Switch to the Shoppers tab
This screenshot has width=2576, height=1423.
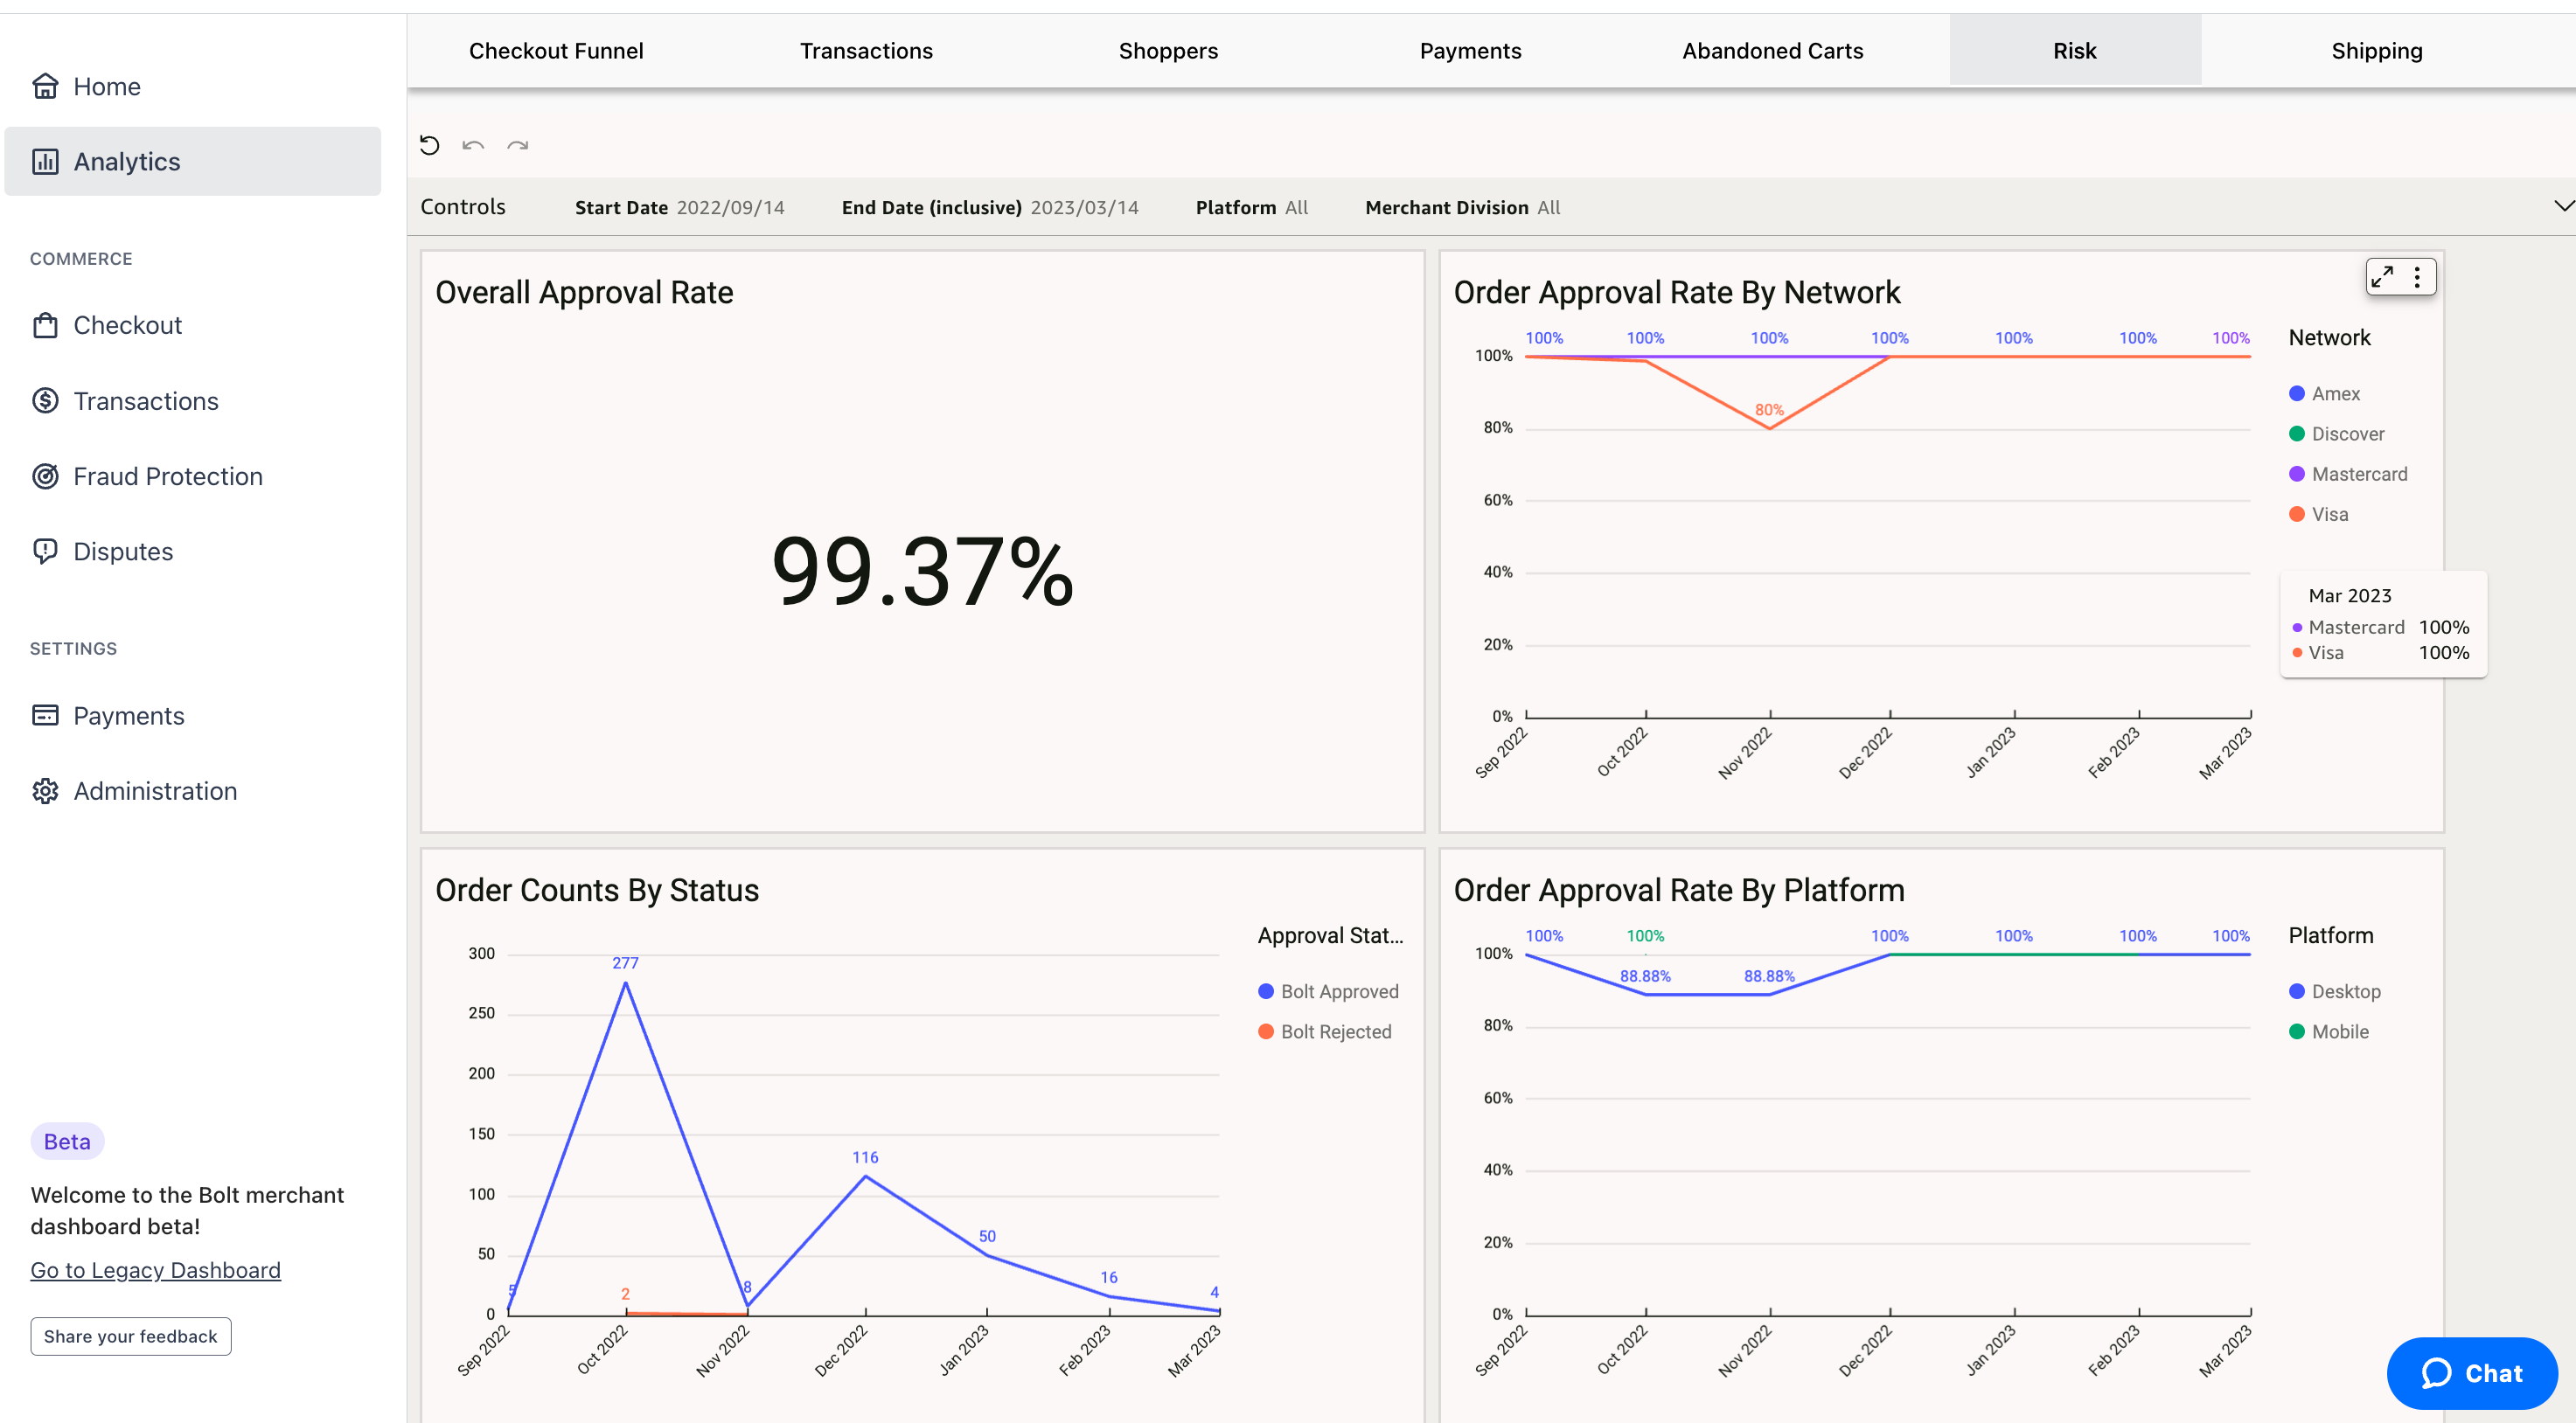coord(1168,51)
